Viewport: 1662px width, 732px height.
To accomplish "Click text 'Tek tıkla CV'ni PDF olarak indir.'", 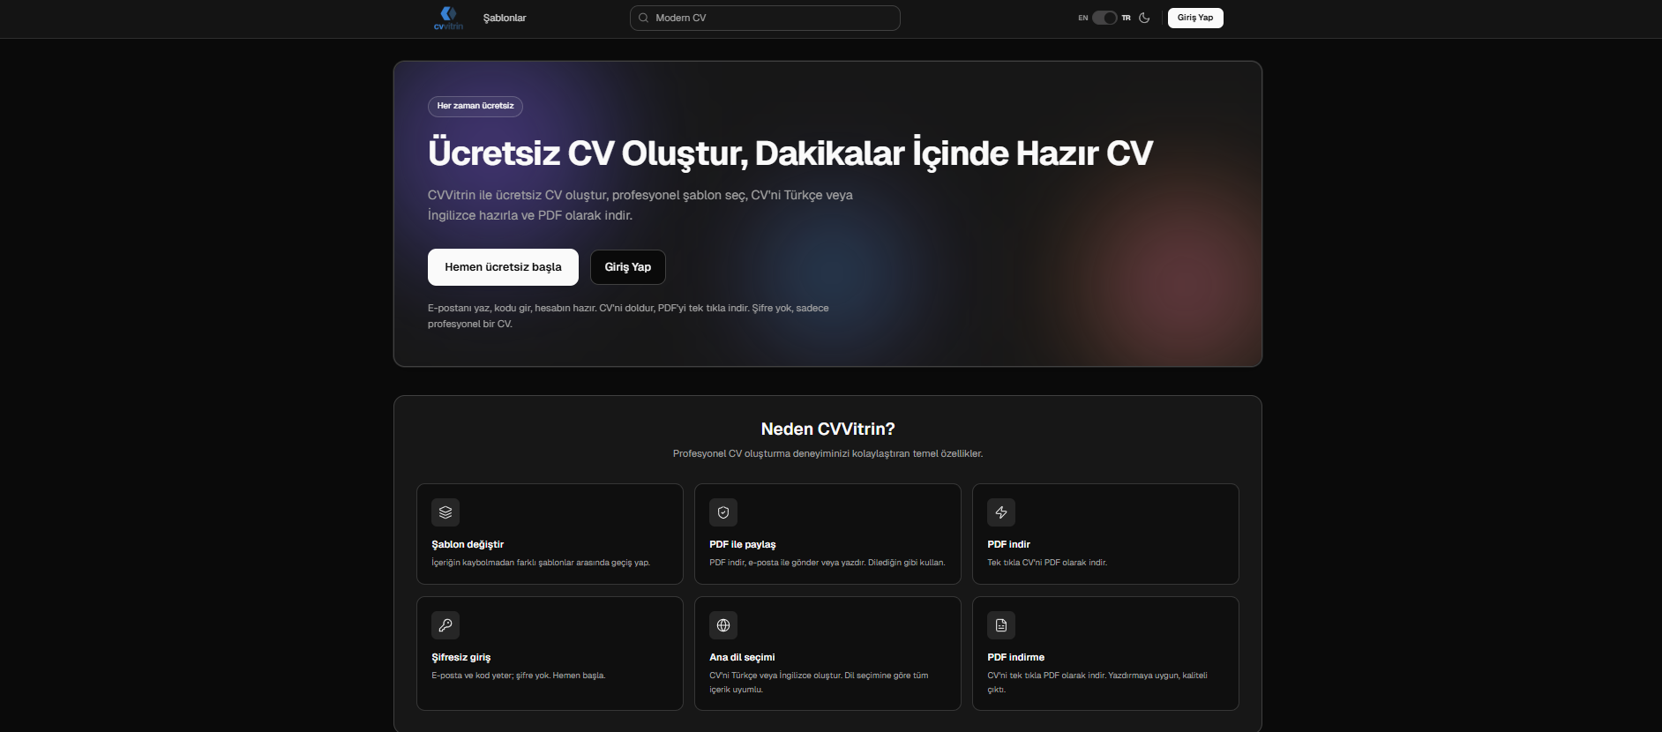I will 1047,563.
